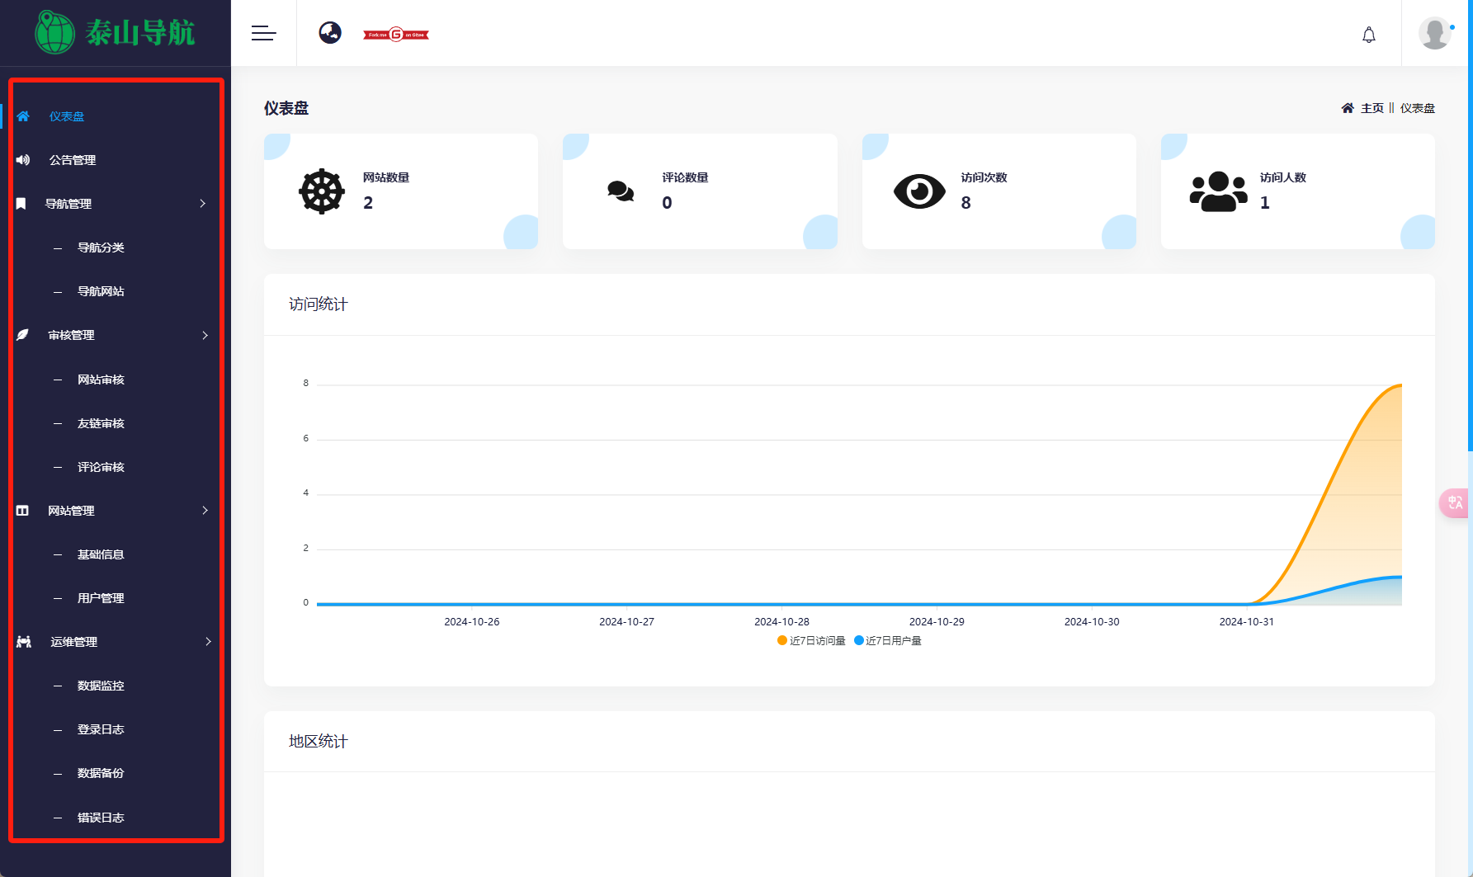Click the ship-wheel icon on 网站数量 card
The image size is (1473, 877).
coord(321,191)
